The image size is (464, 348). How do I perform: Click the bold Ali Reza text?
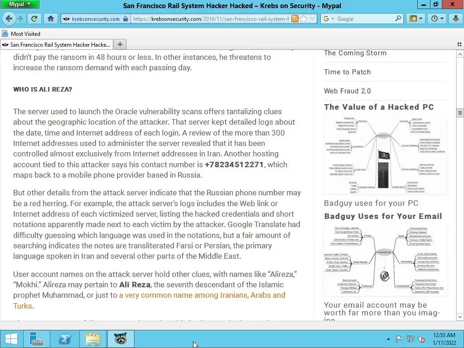click(135, 285)
